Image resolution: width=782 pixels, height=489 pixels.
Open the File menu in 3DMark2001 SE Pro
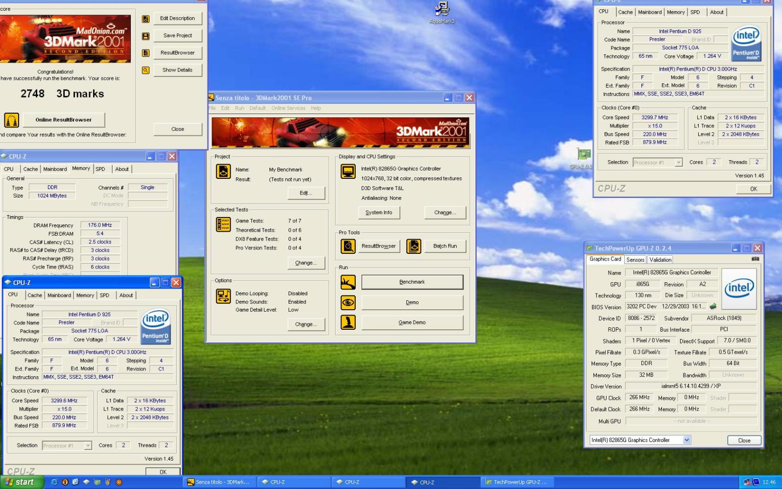(212, 108)
